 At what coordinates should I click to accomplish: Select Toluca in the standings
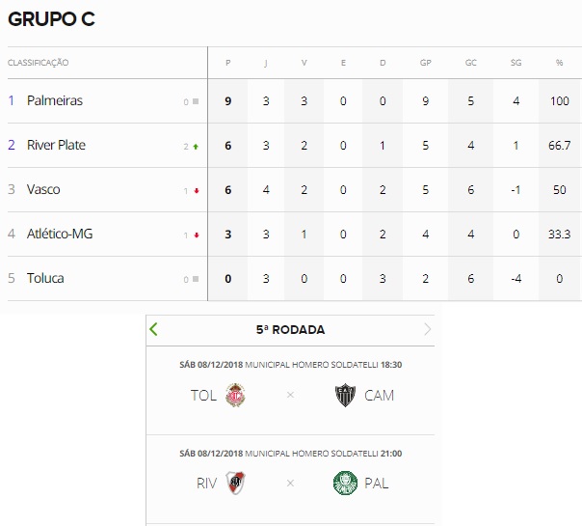pos(46,278)
